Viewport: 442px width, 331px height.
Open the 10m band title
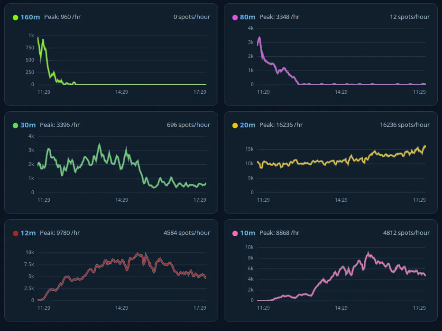[x=248, y=233]
